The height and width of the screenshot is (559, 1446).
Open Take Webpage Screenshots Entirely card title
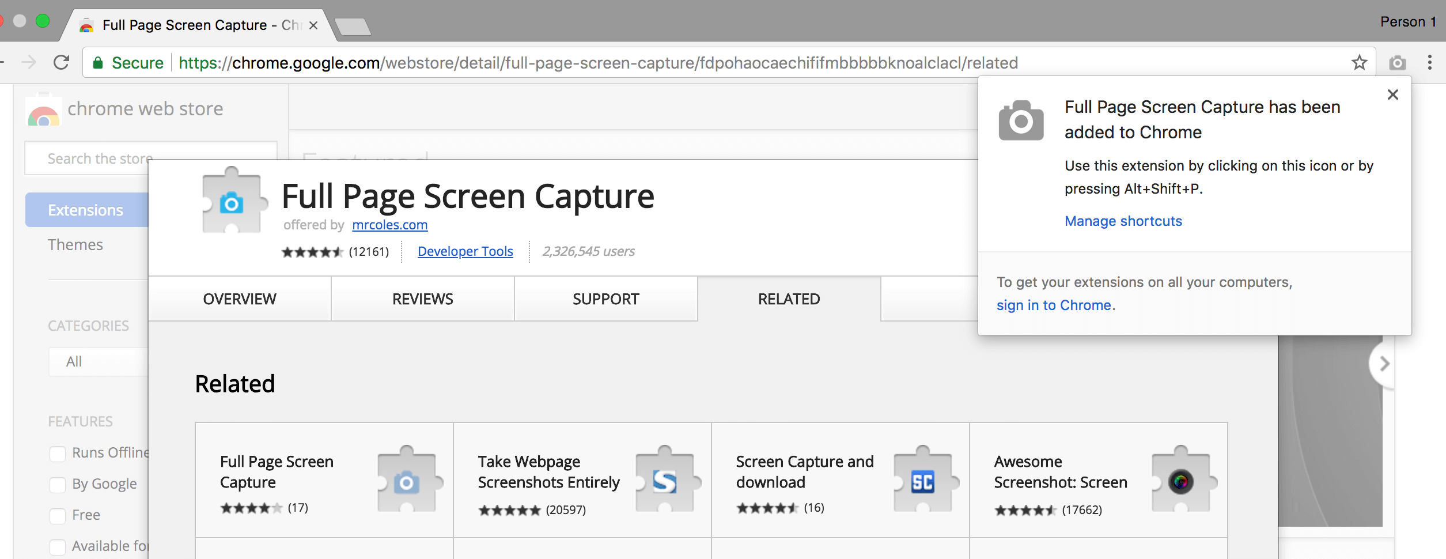click(549, 471)
